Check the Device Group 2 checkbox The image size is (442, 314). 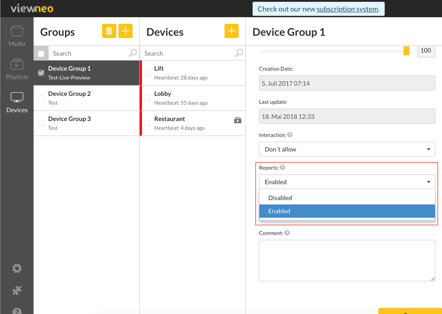click(x=41, y=98)
